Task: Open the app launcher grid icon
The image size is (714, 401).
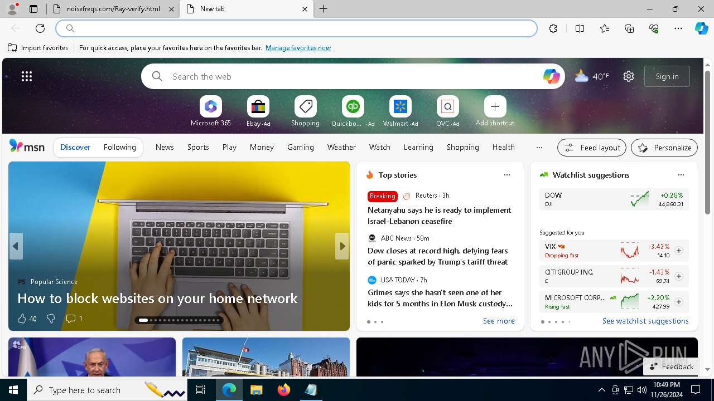Action: point(27,76)
